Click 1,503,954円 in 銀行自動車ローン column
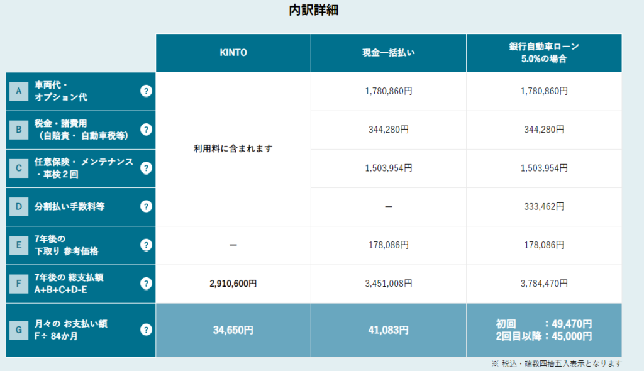The image size is (644, 371). (x=544, y=168)
